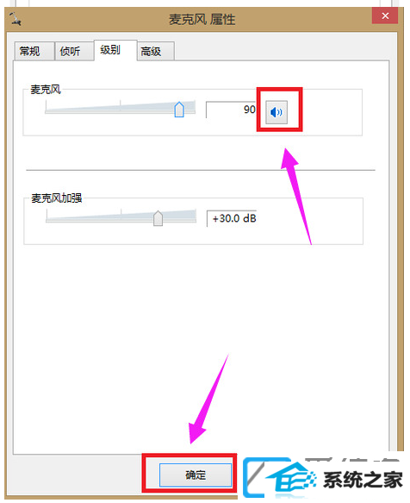Viewport: 410px width, 503px height.
Task: Click the 麦克风 volume slider thumb
Action: (x=179, y=110)
